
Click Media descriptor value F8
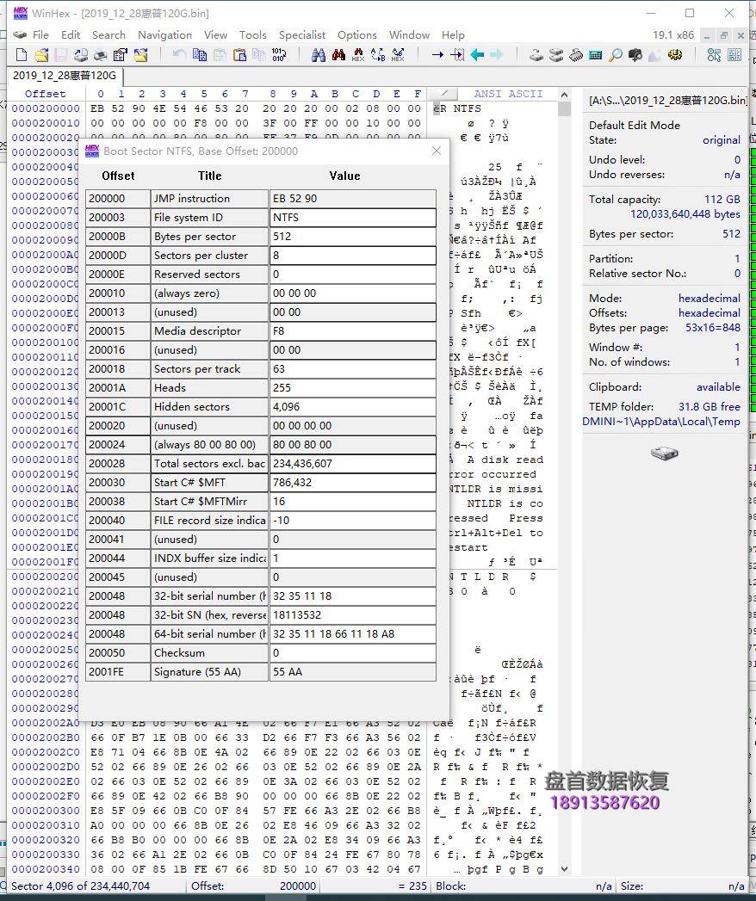click(352, 331)
